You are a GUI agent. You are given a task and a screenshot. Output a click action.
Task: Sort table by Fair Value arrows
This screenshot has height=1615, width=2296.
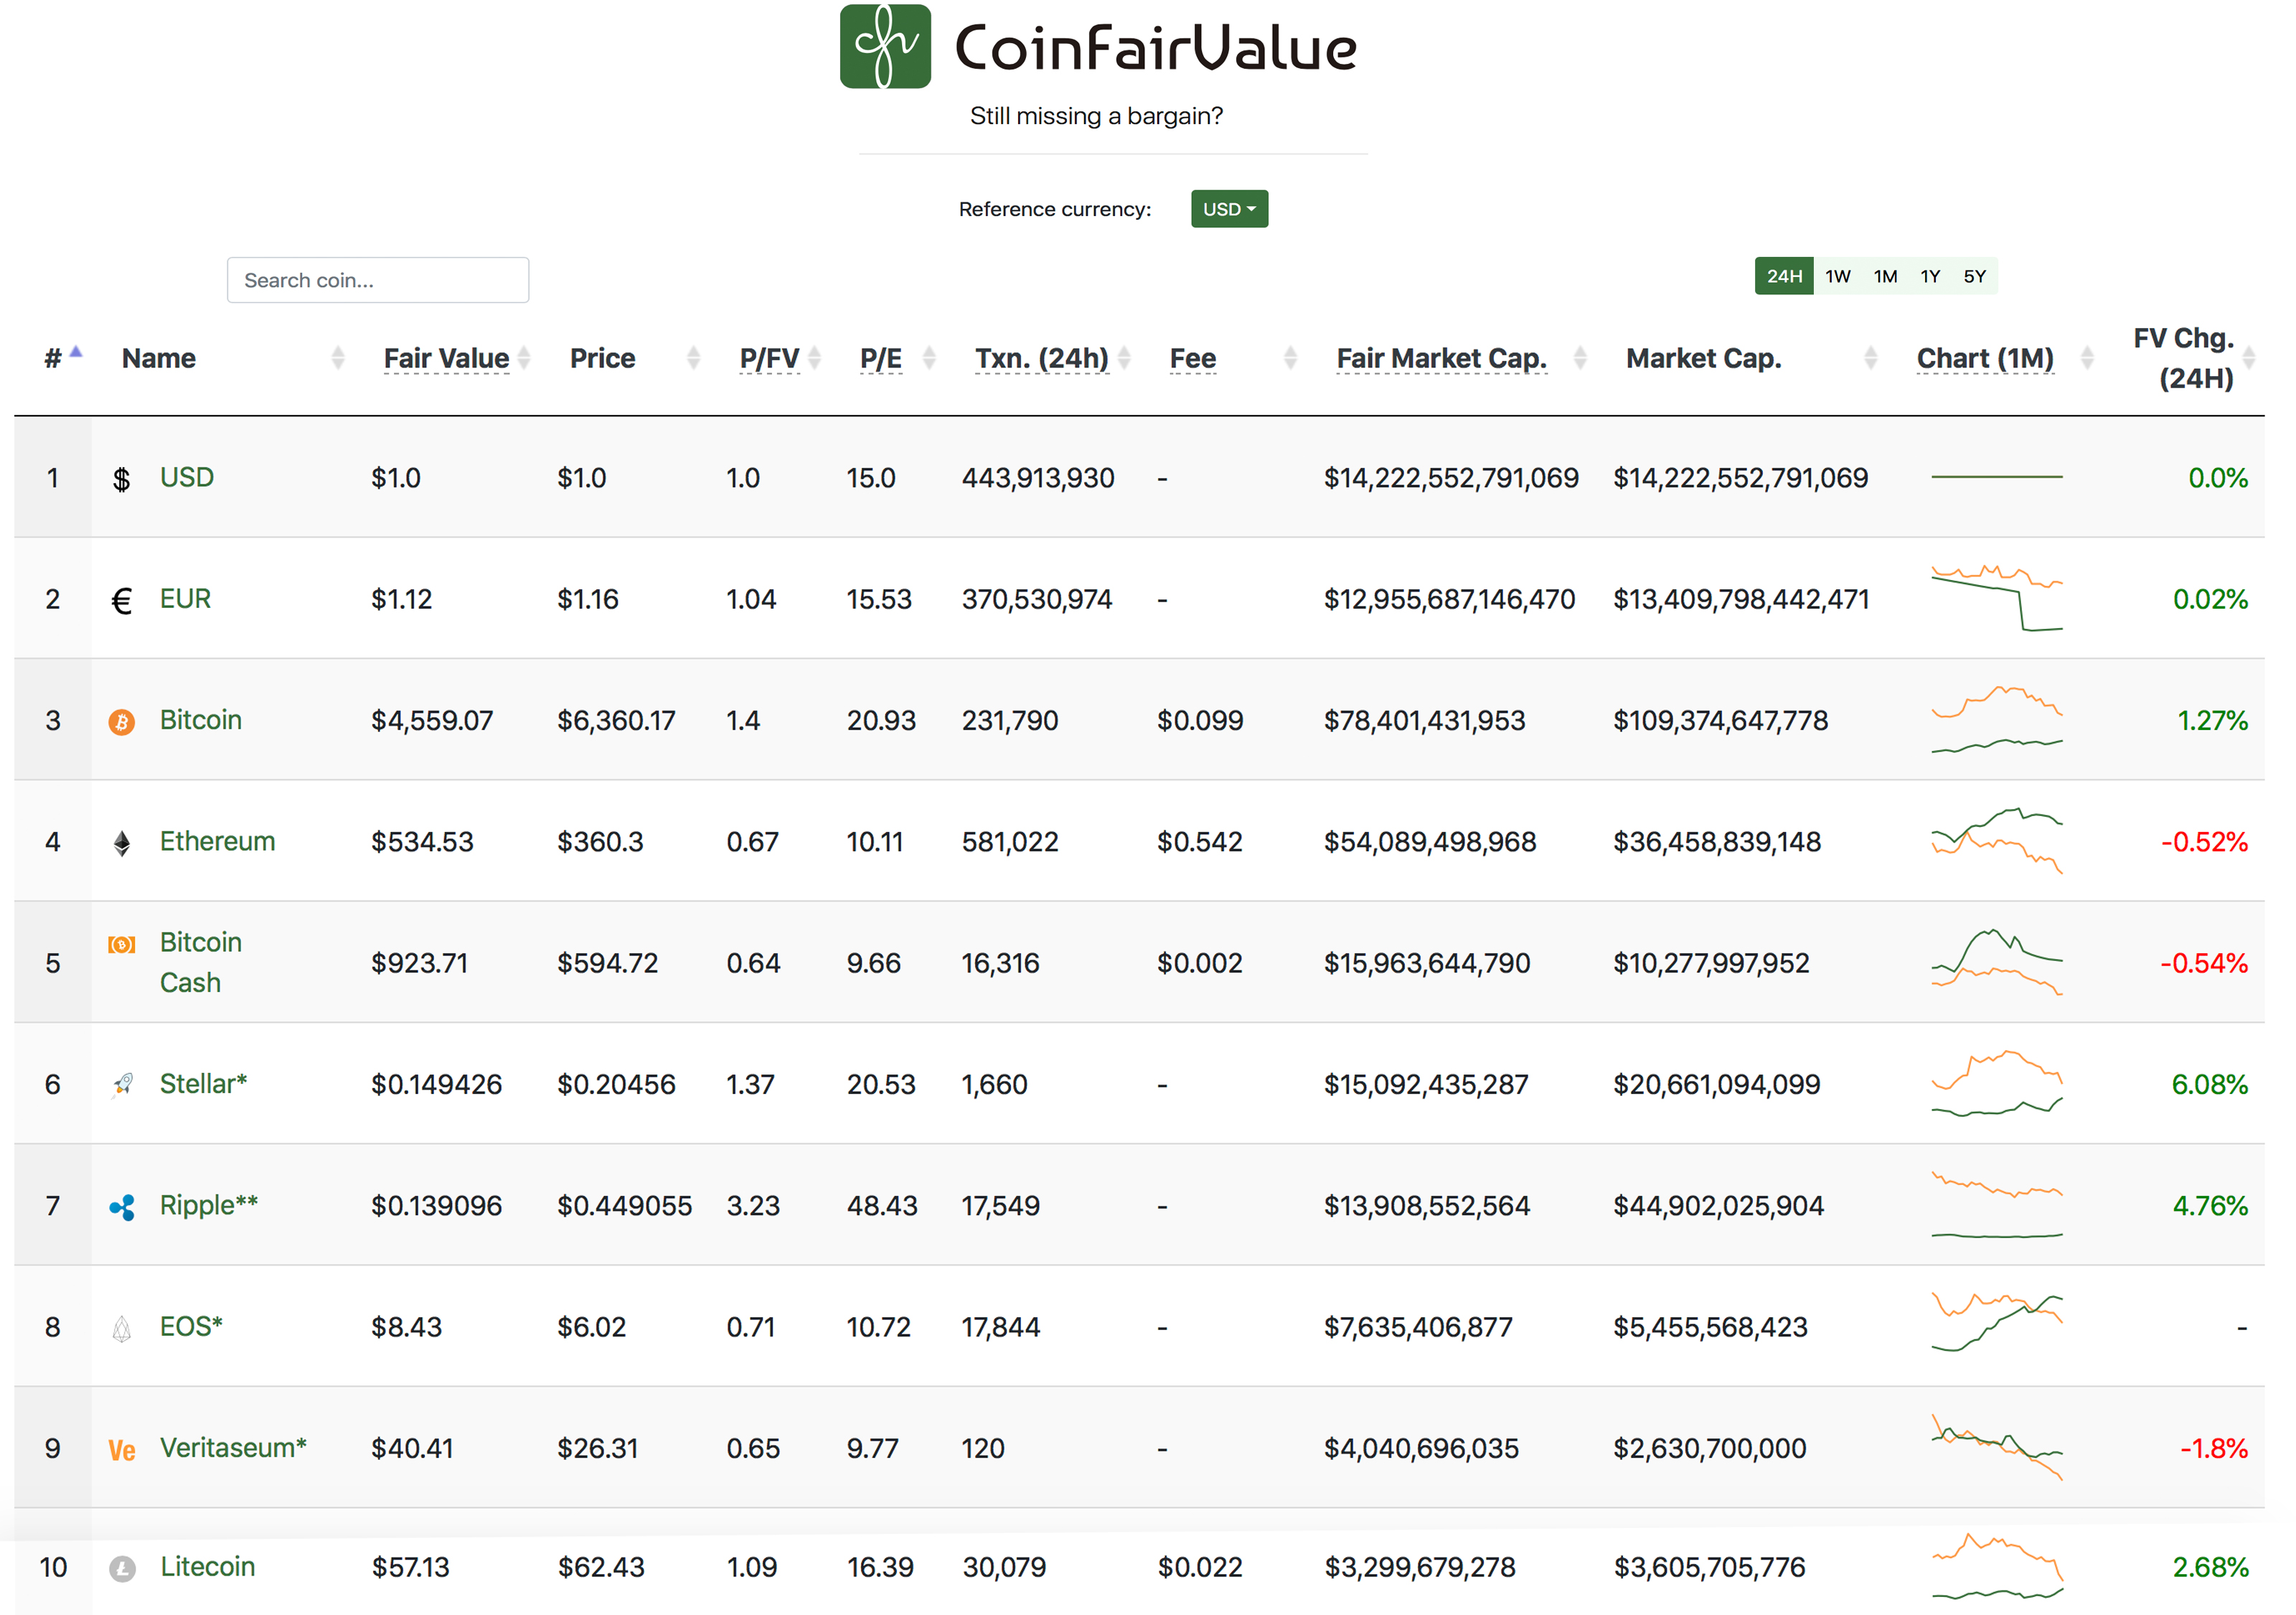click(523, 357)
